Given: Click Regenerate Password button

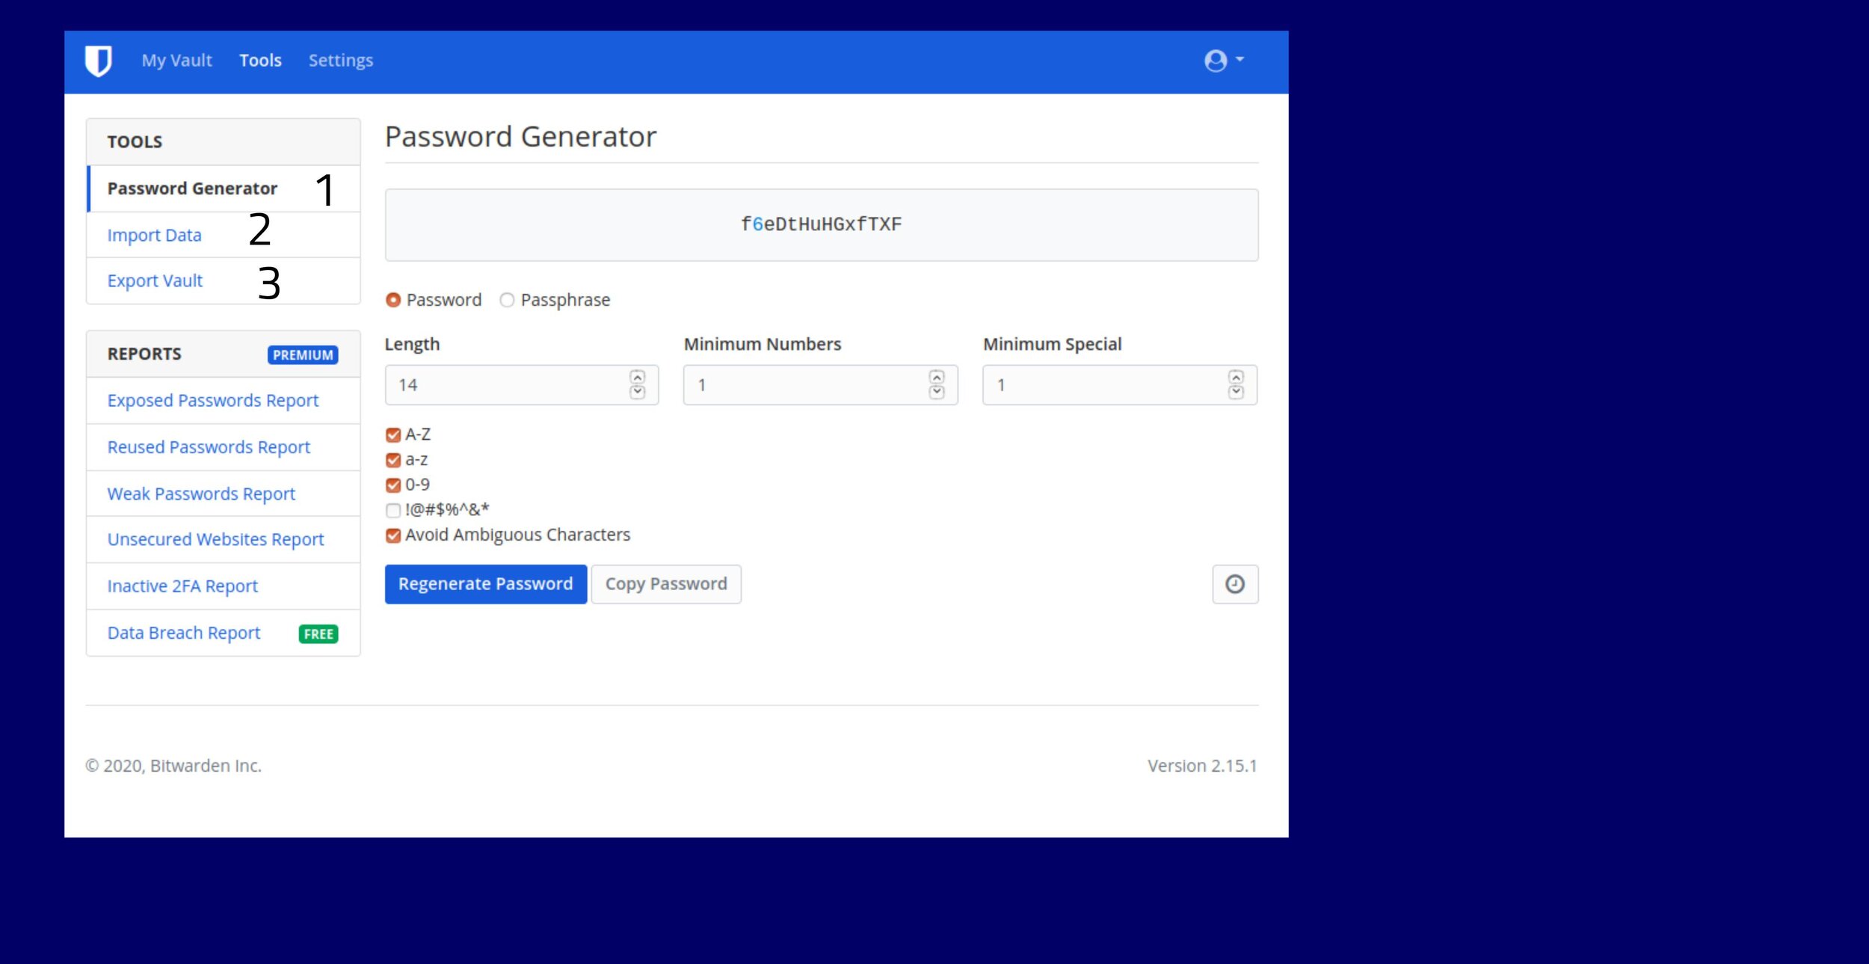Looking at the screenshot, I should click(x=486, y=584).
